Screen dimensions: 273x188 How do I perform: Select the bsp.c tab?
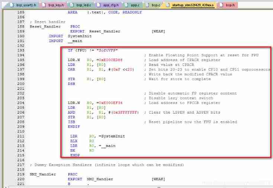coord(155,5)
